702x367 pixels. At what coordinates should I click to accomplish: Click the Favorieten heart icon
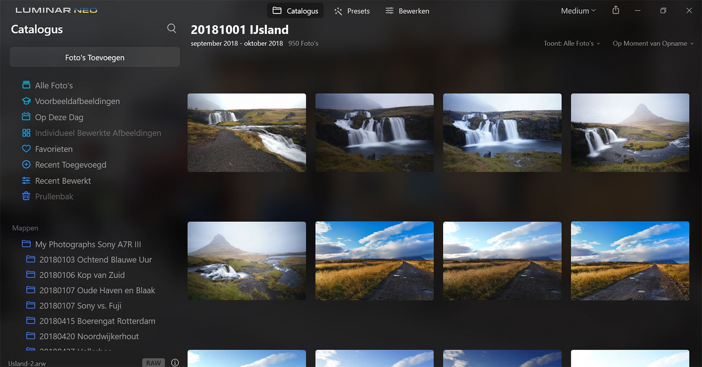pyautogui.click(x=26, y=149)
